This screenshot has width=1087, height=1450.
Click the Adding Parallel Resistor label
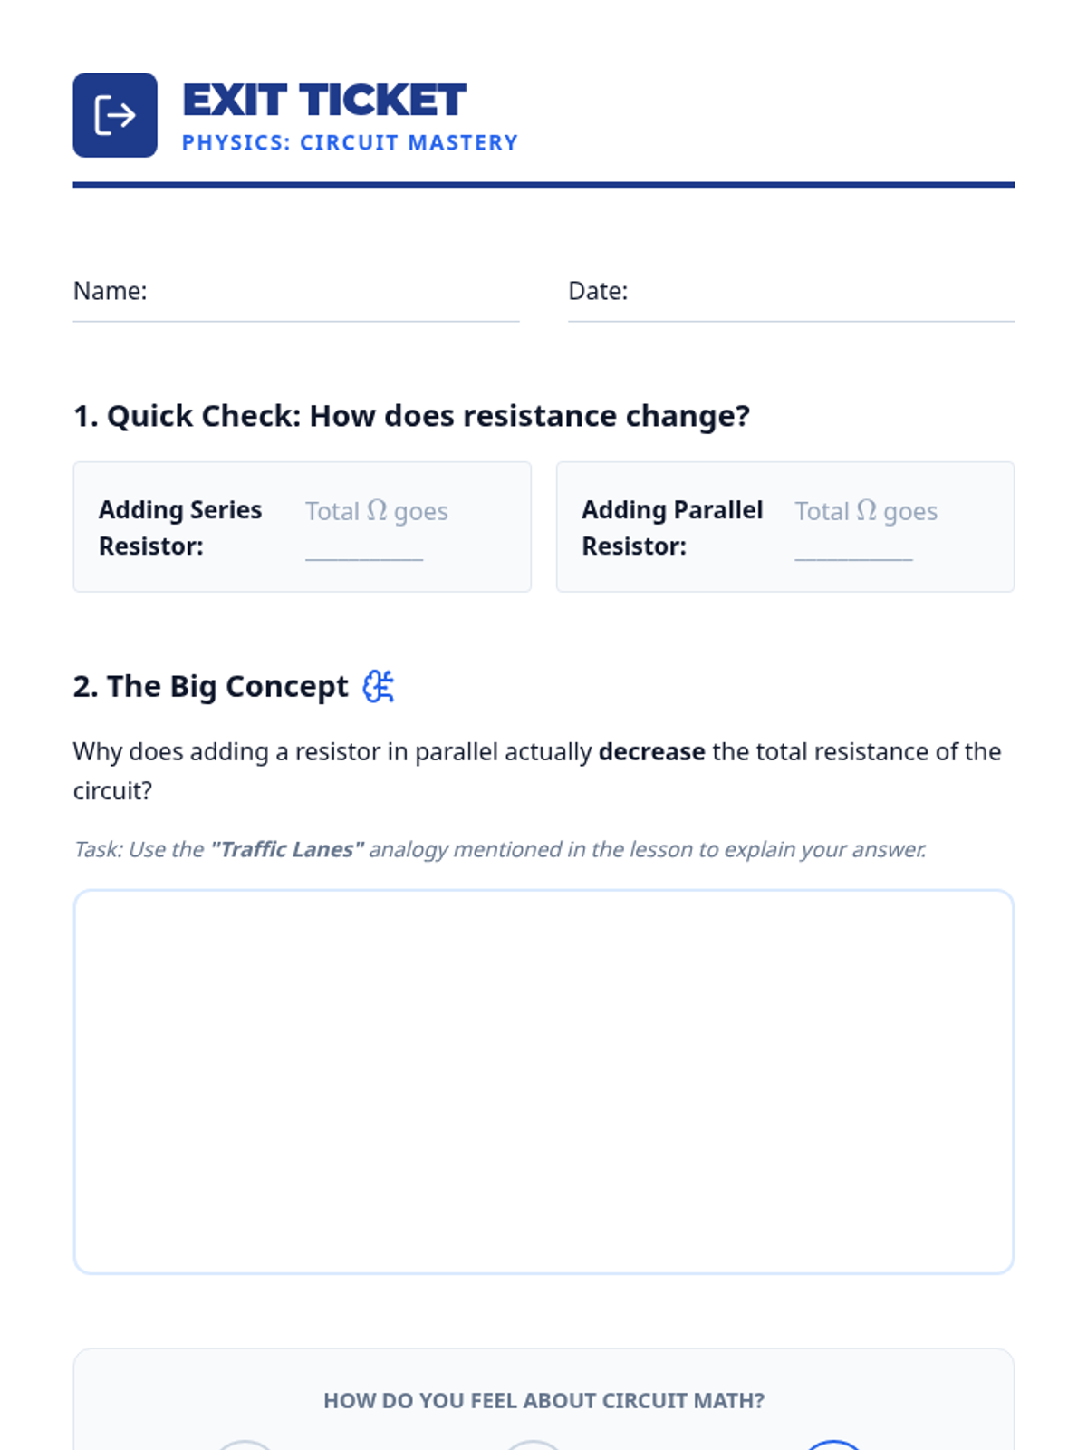click(672, 527)
